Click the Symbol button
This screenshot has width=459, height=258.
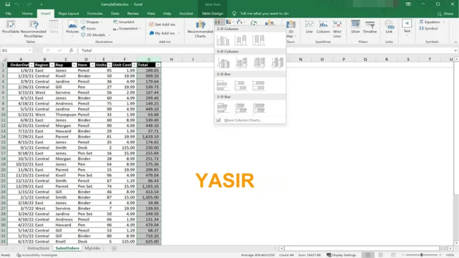428,28
